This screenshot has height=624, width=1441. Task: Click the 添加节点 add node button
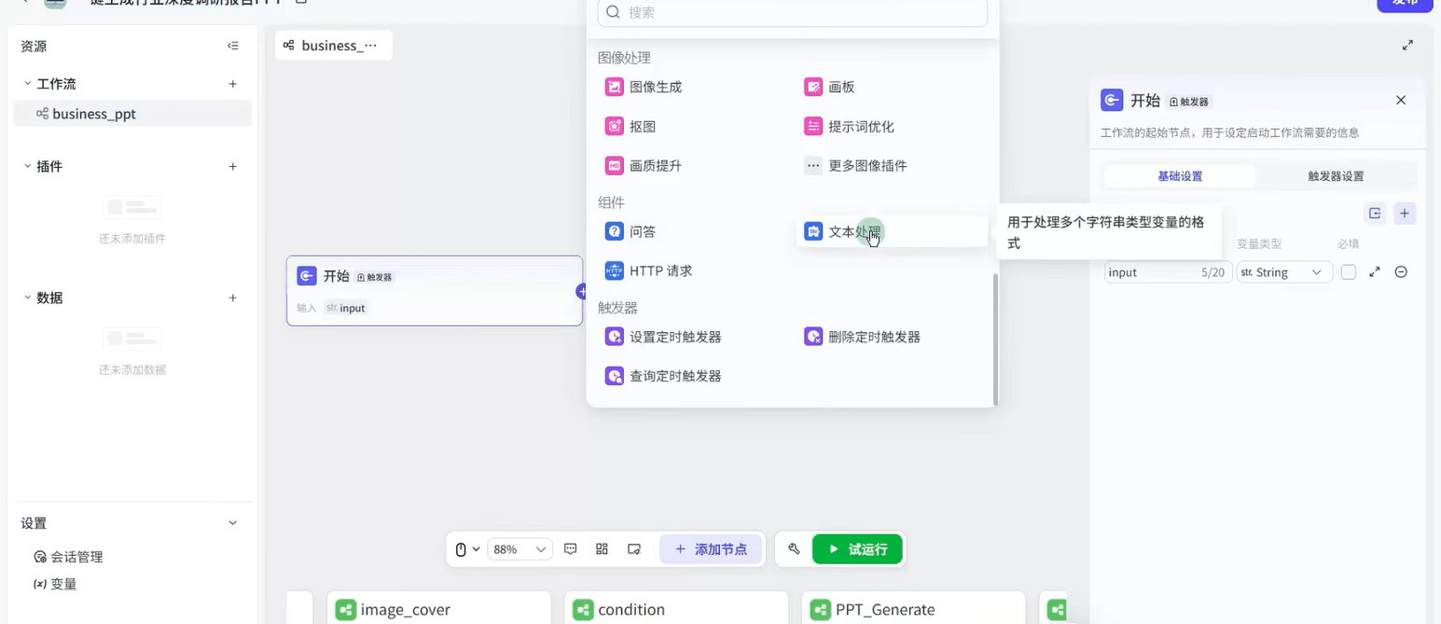point(711,549)
